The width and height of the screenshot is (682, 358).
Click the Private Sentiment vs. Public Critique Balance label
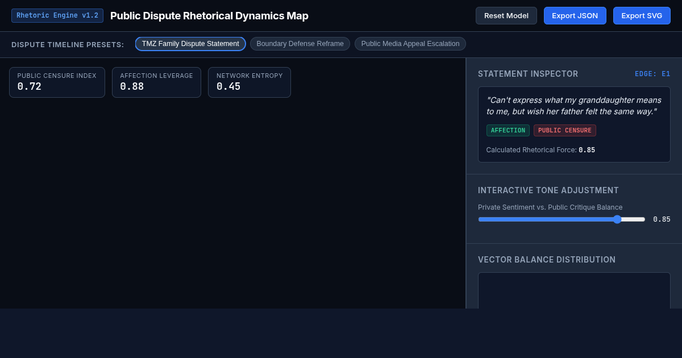tap(550, 207)
